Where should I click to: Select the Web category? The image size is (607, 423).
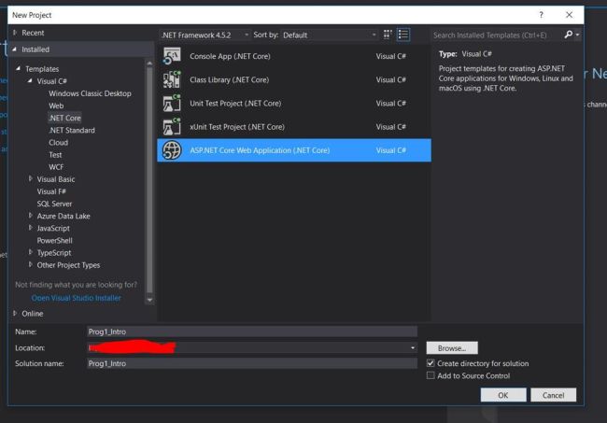56,106
